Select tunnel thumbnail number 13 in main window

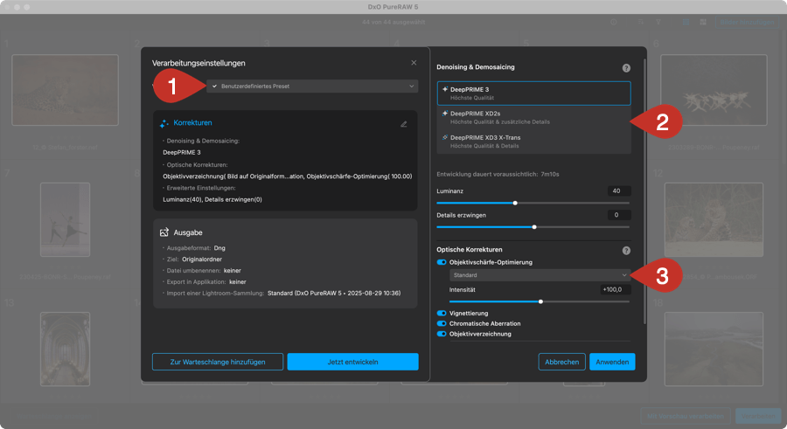pos(66,349)
